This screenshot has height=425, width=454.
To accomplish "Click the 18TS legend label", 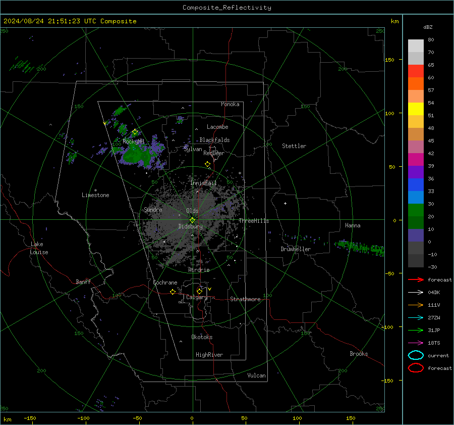I will pyautogui.click(x=434, y=343).
